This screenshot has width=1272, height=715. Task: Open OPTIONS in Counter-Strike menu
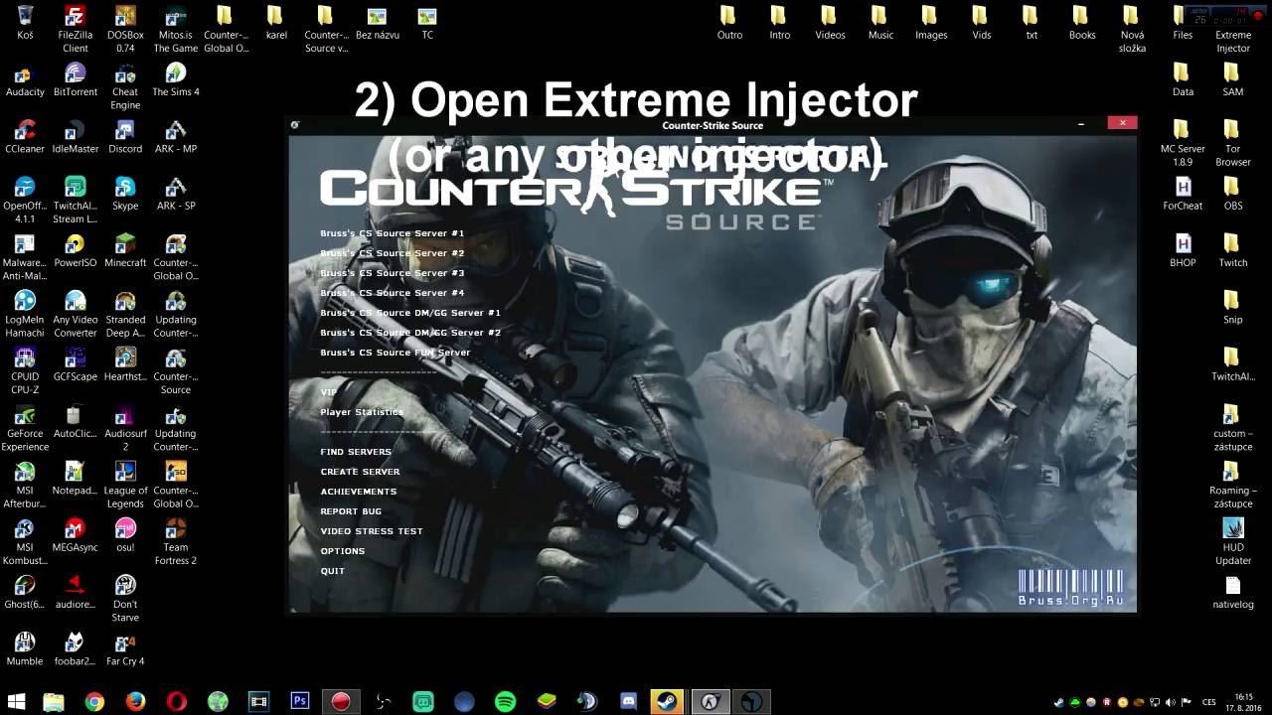343,551
